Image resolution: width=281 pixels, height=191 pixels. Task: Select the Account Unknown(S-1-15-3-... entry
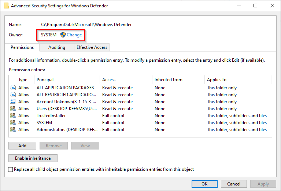(66, 102)
